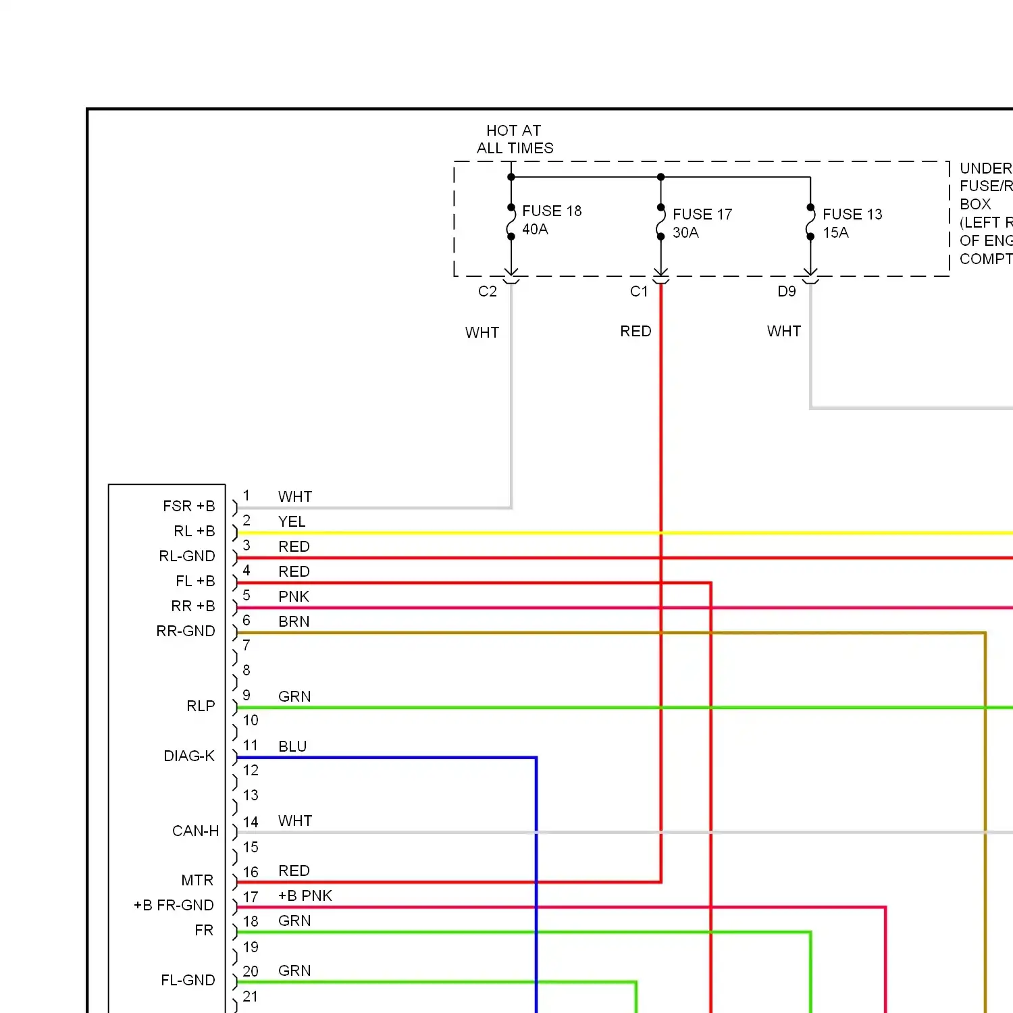This screenshot has height=1013, width=1013.
Task: Select pin number 12 on the connector
Action: pos(251,770)
